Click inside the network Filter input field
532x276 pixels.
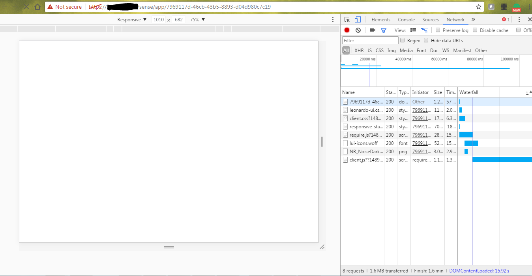(370, 40)
